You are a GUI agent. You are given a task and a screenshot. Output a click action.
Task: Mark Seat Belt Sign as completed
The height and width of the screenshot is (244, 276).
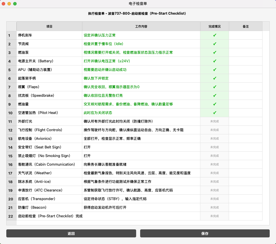pos(214,147)
